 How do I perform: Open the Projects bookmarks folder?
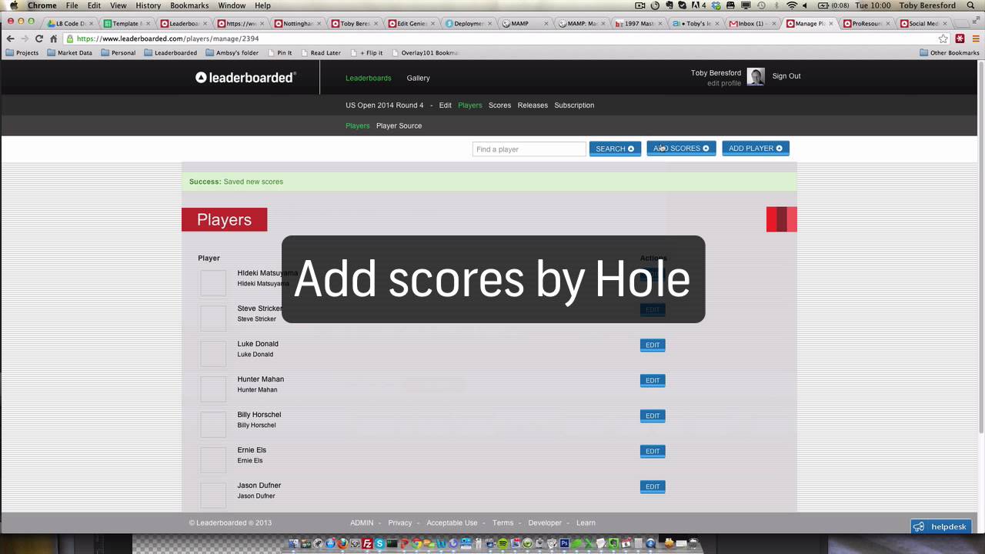22,53
